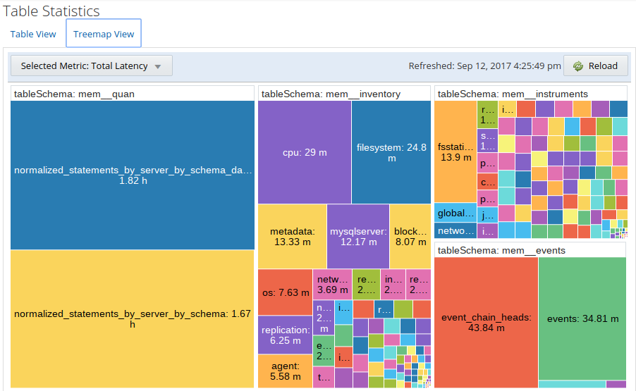636x391 pixels.
Task: Select the mysqlserver: 12.17 m tile
Action: point(358,236)
